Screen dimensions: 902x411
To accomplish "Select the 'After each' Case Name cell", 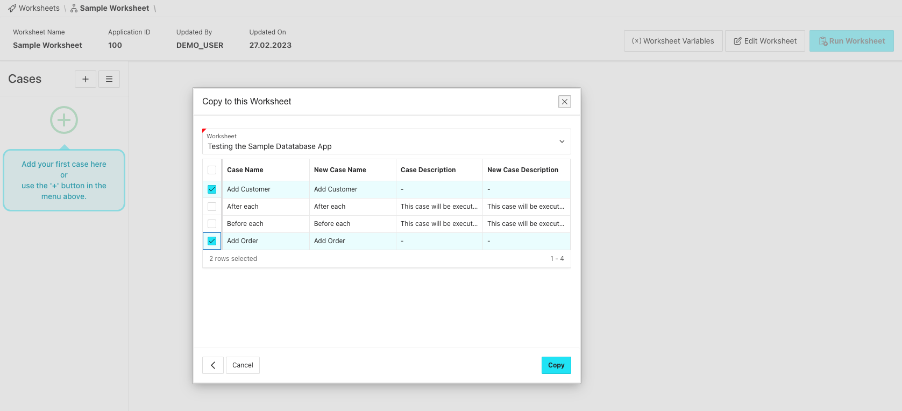I will click(266, 207).
